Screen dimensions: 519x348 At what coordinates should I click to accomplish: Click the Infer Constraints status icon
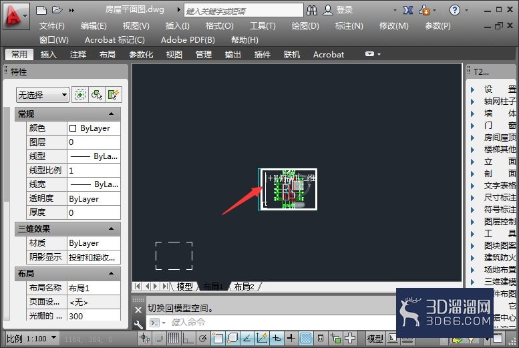pos(144,338)
